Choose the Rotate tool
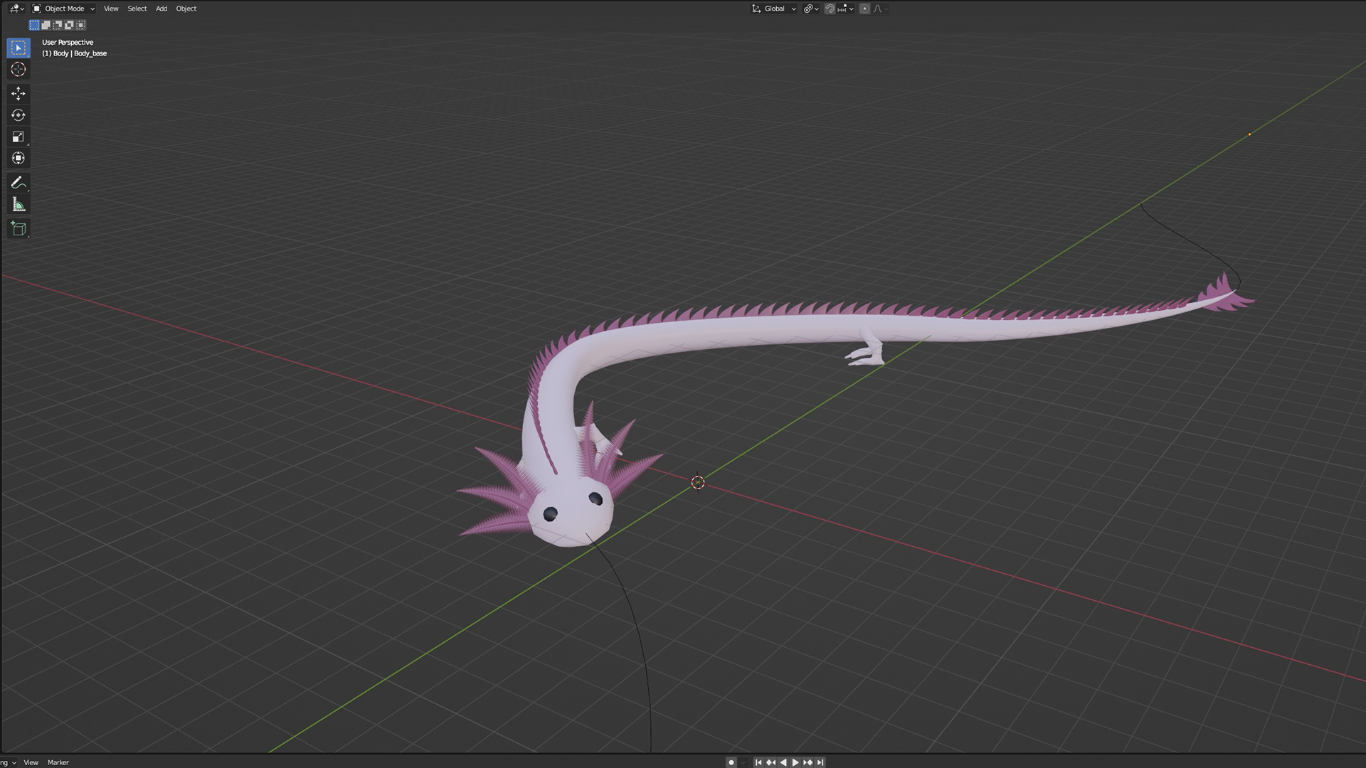The height and width of the screenshot is (768, 1366). click(18, 115)
